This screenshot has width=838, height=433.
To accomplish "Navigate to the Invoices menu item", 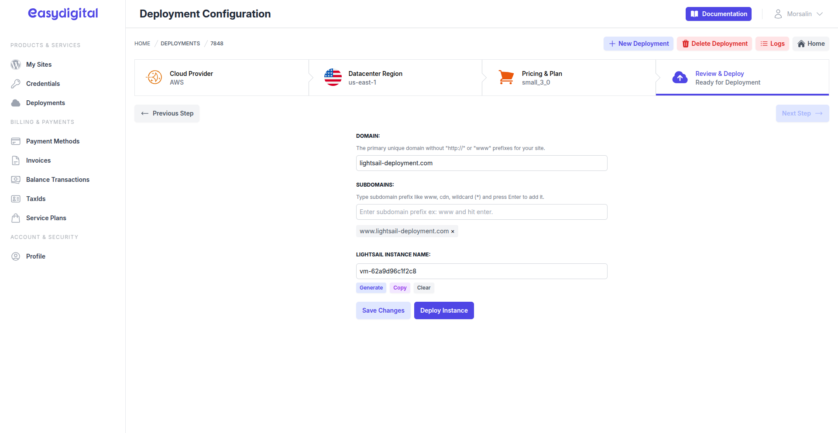I will click(x=37, y=160).
